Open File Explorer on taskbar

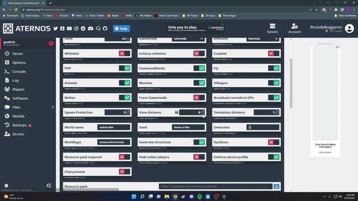[x=167, y=197]
